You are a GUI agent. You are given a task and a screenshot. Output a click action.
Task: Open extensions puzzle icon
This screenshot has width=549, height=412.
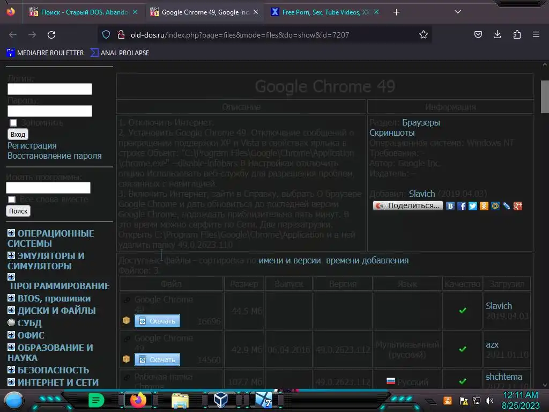517,34
